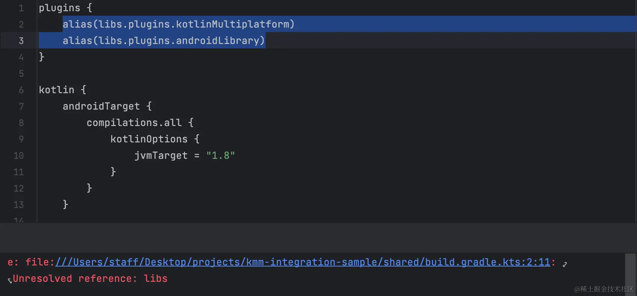This screenshot has width=637, height=296.
Task: Click the 'Unresolved reference: libs' error message
Action: coord(90,278)
